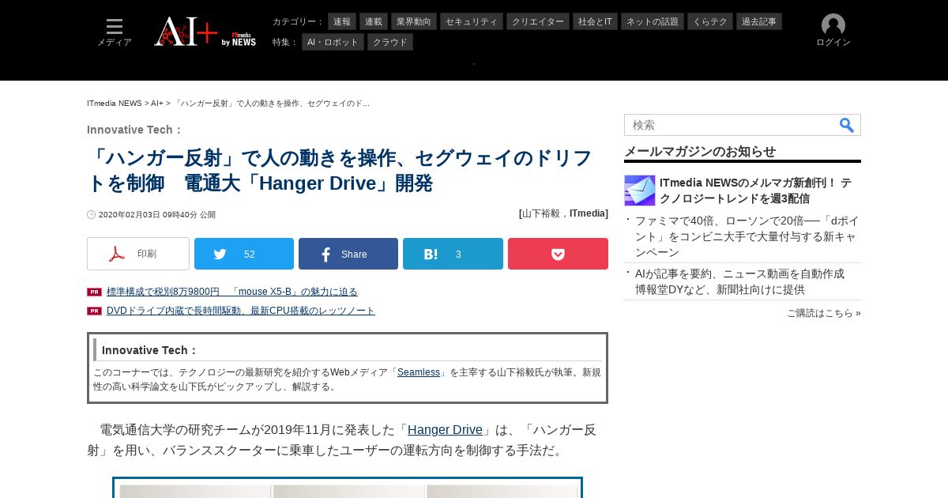Open the ITmedia NEWSのメルマガ新創刊 headline
The width and height of the screenshot is (948, 498).
(x=756, y=191)
